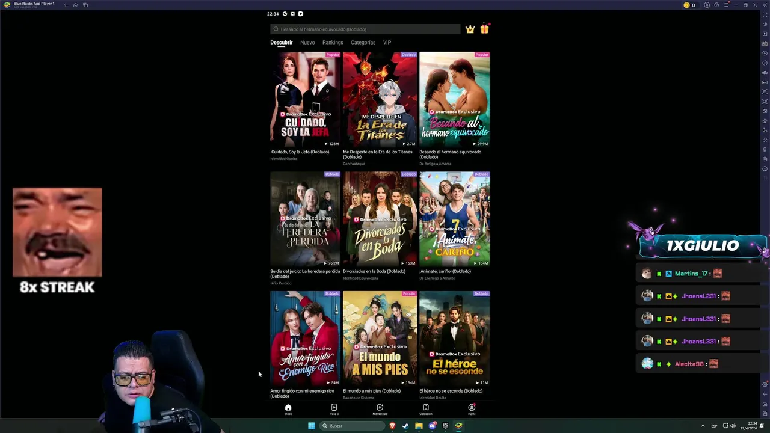Switch to the Rankings tab
The width and height of the screenshot is (770, 433).
click(333, 43)
